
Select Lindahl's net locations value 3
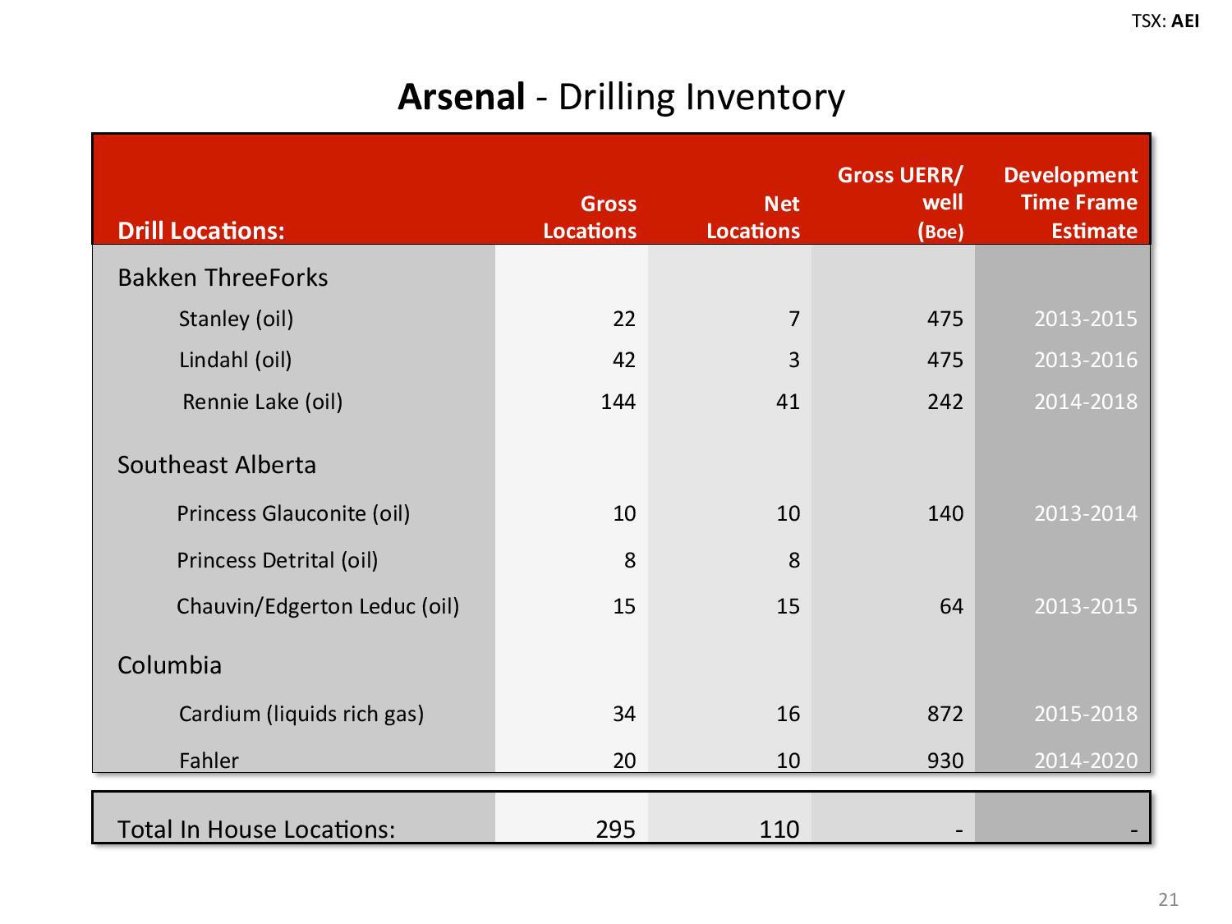(794, 360)
